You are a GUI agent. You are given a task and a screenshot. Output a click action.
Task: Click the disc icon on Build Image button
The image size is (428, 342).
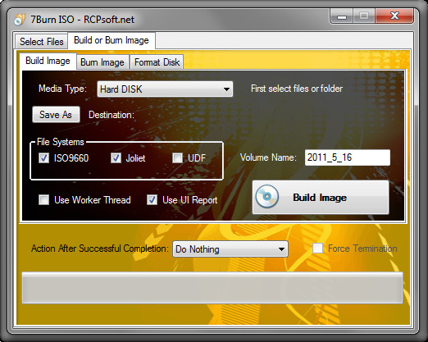pos(266,197)
